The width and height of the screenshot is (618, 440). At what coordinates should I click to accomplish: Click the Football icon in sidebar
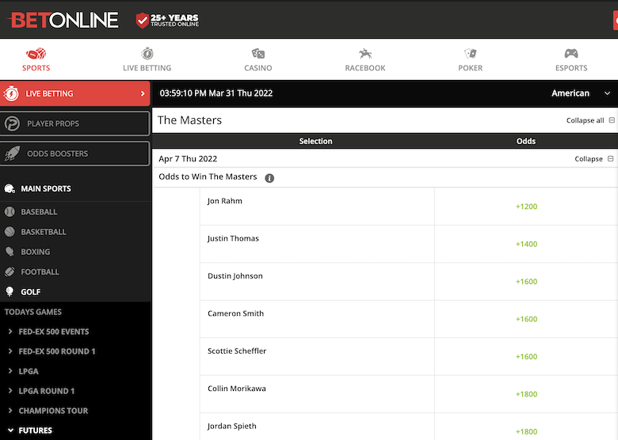[x=10, y=271]
